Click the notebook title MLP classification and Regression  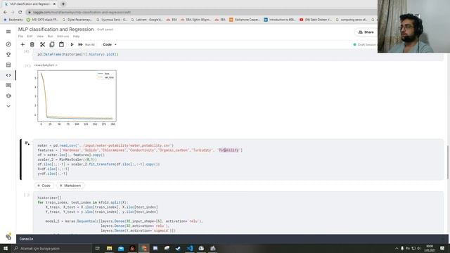(x=56, y=30)
